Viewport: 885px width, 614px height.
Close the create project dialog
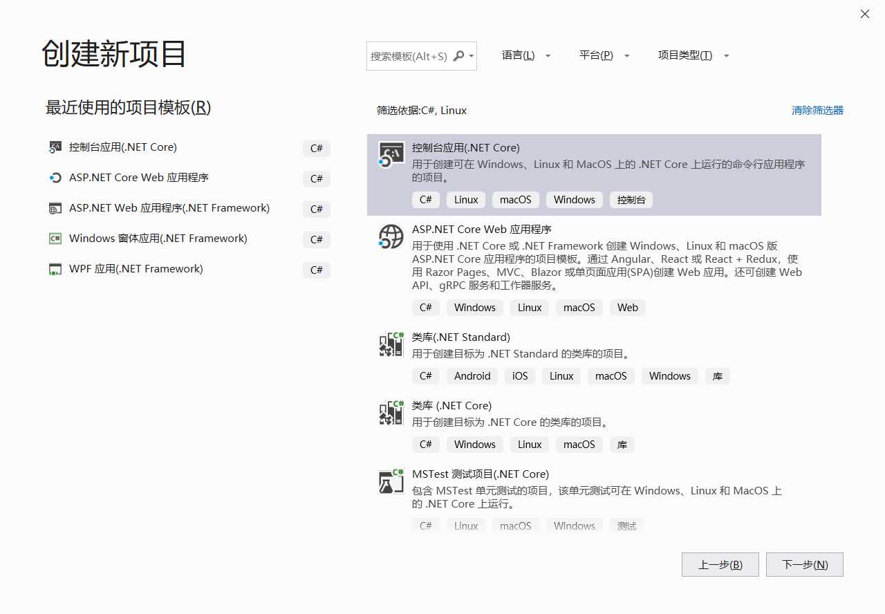865,14
